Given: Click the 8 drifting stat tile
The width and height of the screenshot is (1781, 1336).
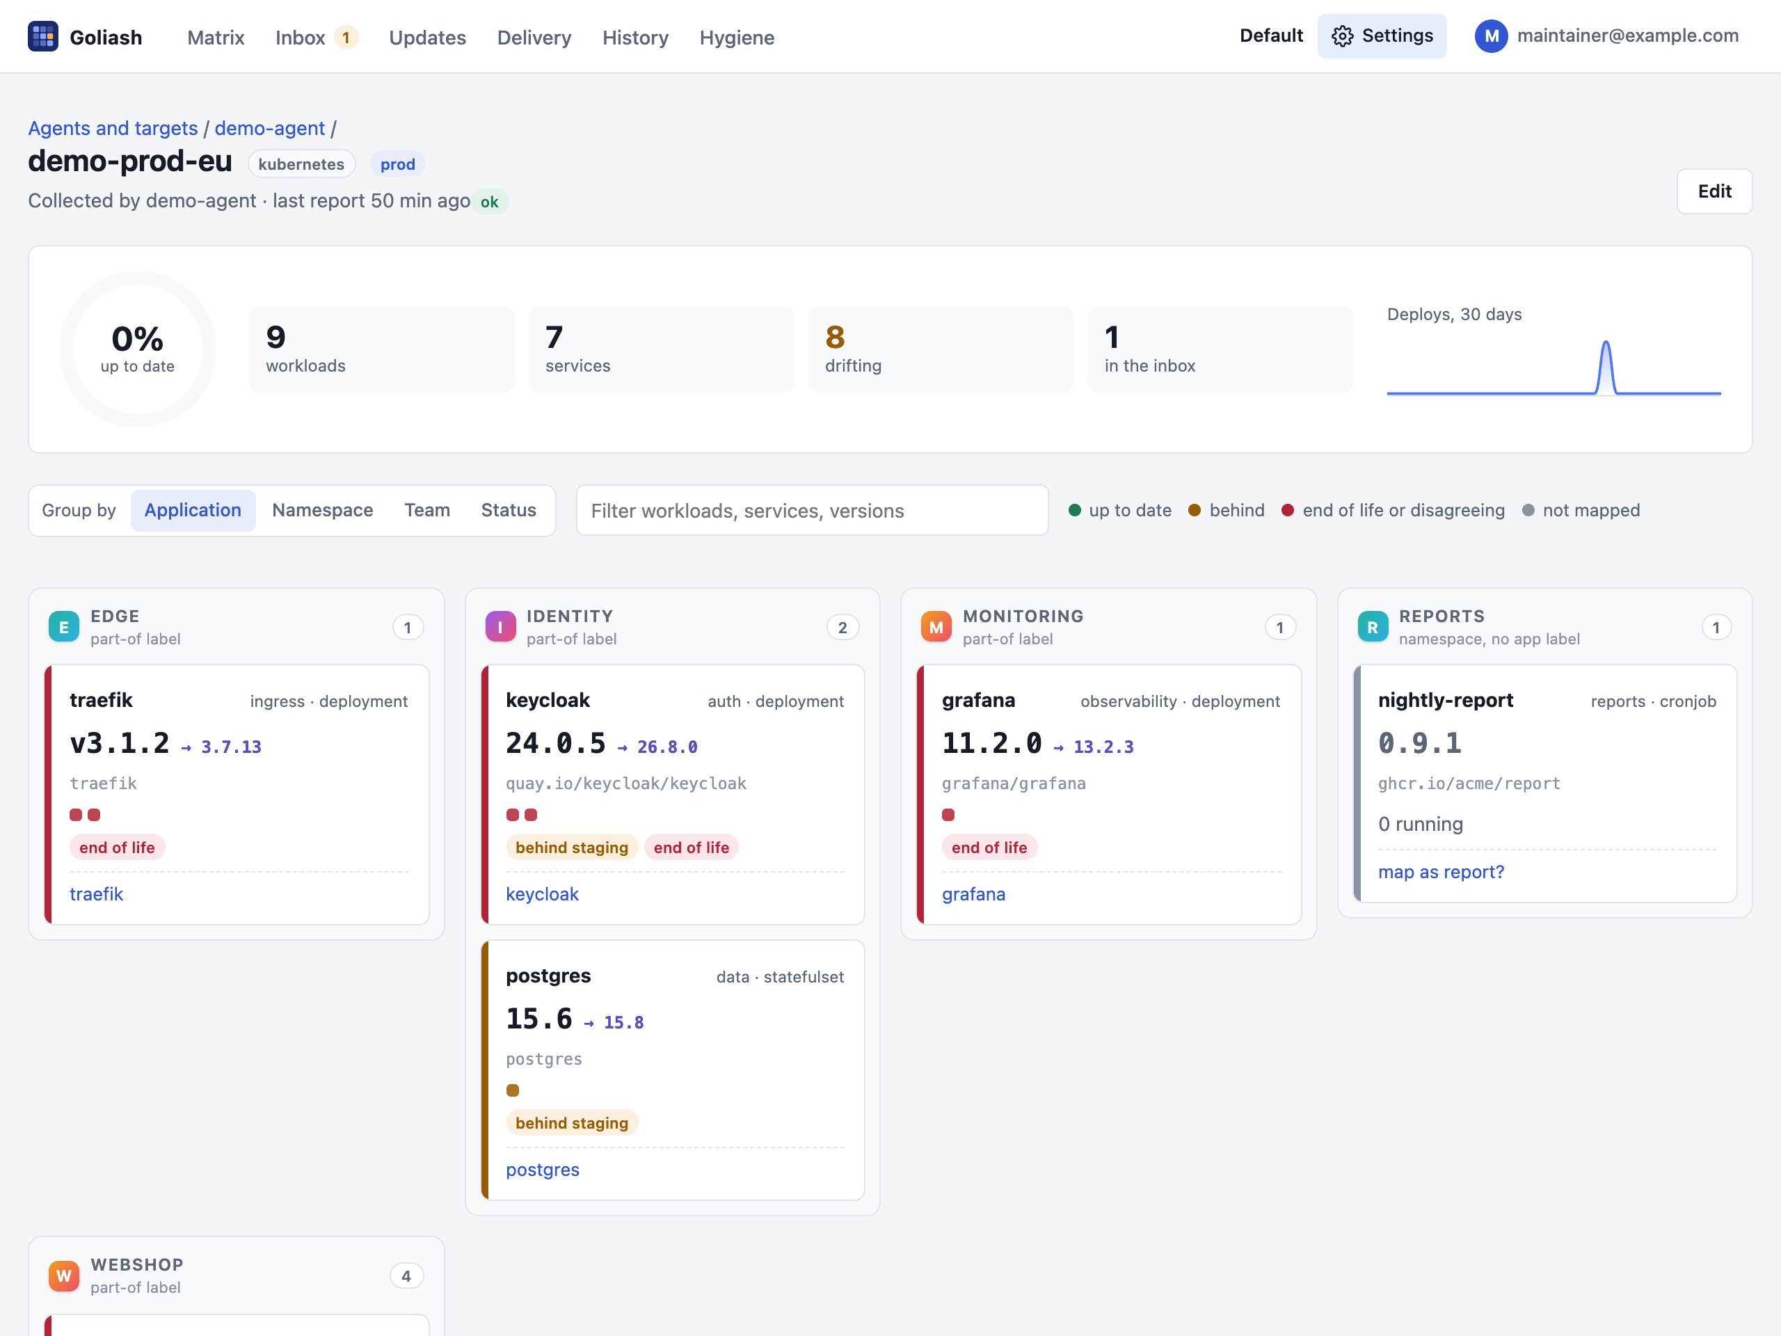Looking at the screenshot, I should tap(941, 349).
